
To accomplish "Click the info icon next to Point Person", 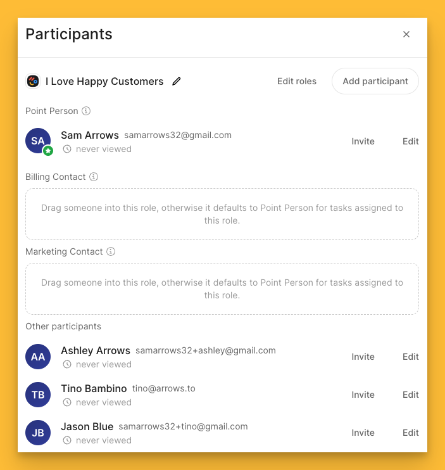I will pyautogui.click(x=86, y=111).
